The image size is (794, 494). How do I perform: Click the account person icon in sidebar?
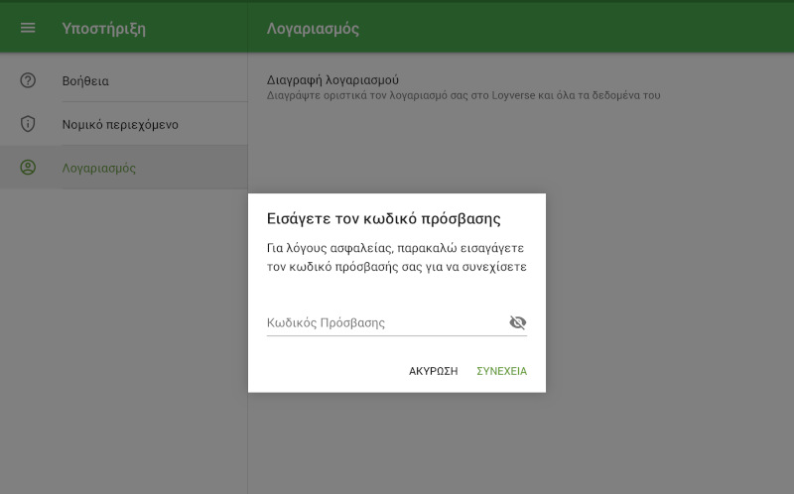click(x=28, y=168)
